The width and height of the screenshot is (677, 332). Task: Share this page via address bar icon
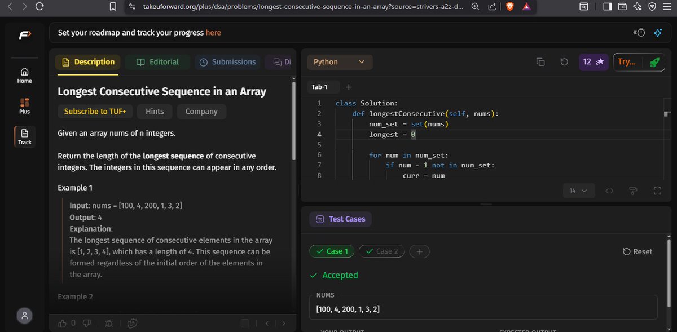pyautogui.click(x=491, y=7)
